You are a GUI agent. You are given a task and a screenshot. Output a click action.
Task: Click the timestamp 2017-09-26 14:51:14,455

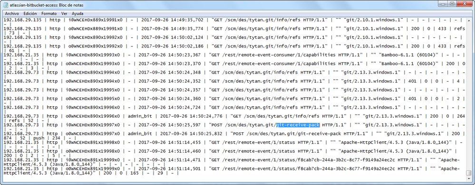169,142
